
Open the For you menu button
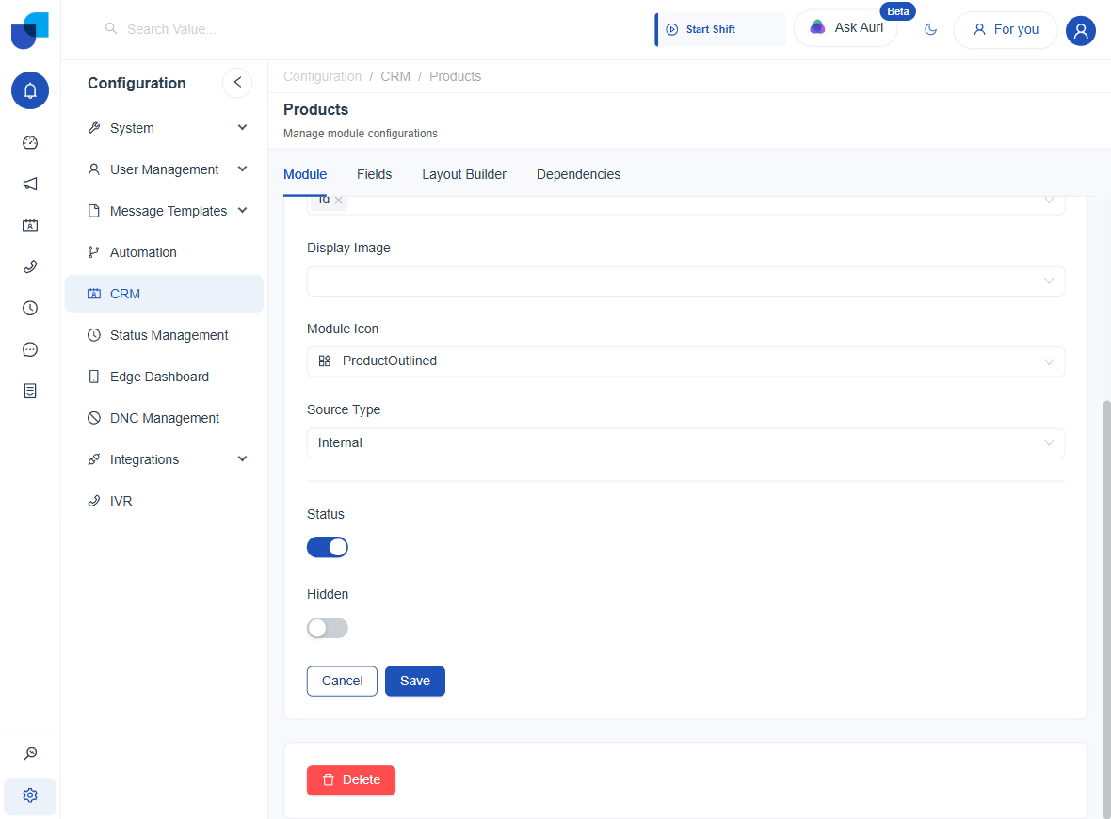[1006, 30]
